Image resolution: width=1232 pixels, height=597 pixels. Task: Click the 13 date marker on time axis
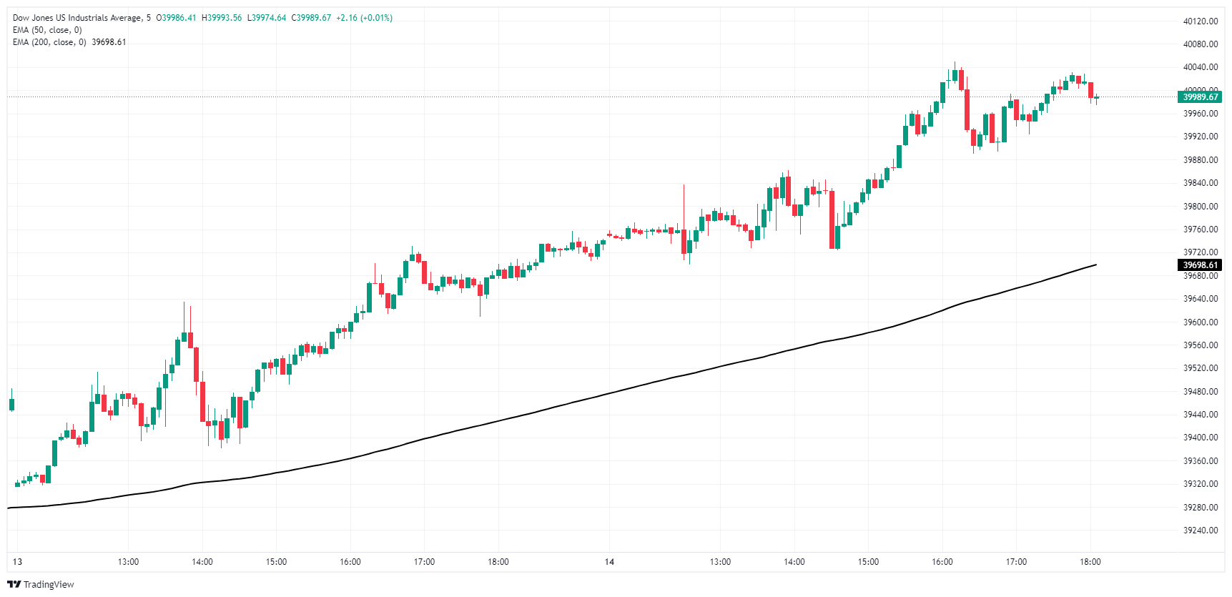17,562
